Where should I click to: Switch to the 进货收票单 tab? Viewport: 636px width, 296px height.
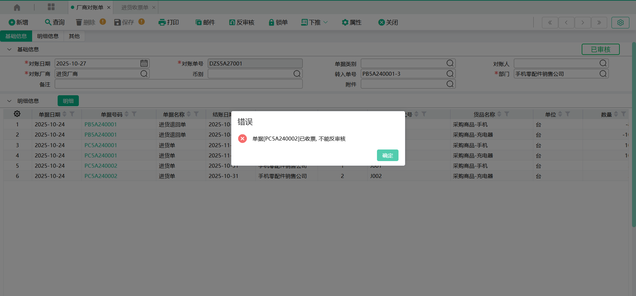(134, 7)
